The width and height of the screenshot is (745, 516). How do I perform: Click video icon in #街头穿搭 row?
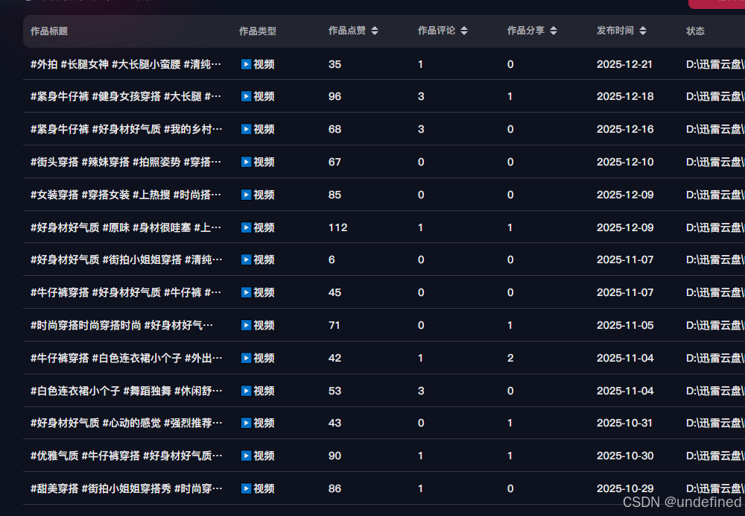[x=246, y=162]
